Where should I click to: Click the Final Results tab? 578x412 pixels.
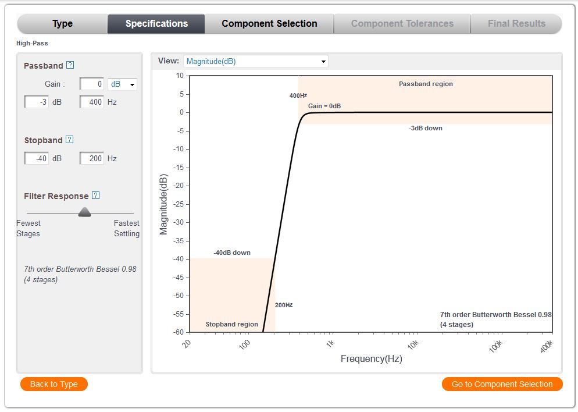click(516, 24)
